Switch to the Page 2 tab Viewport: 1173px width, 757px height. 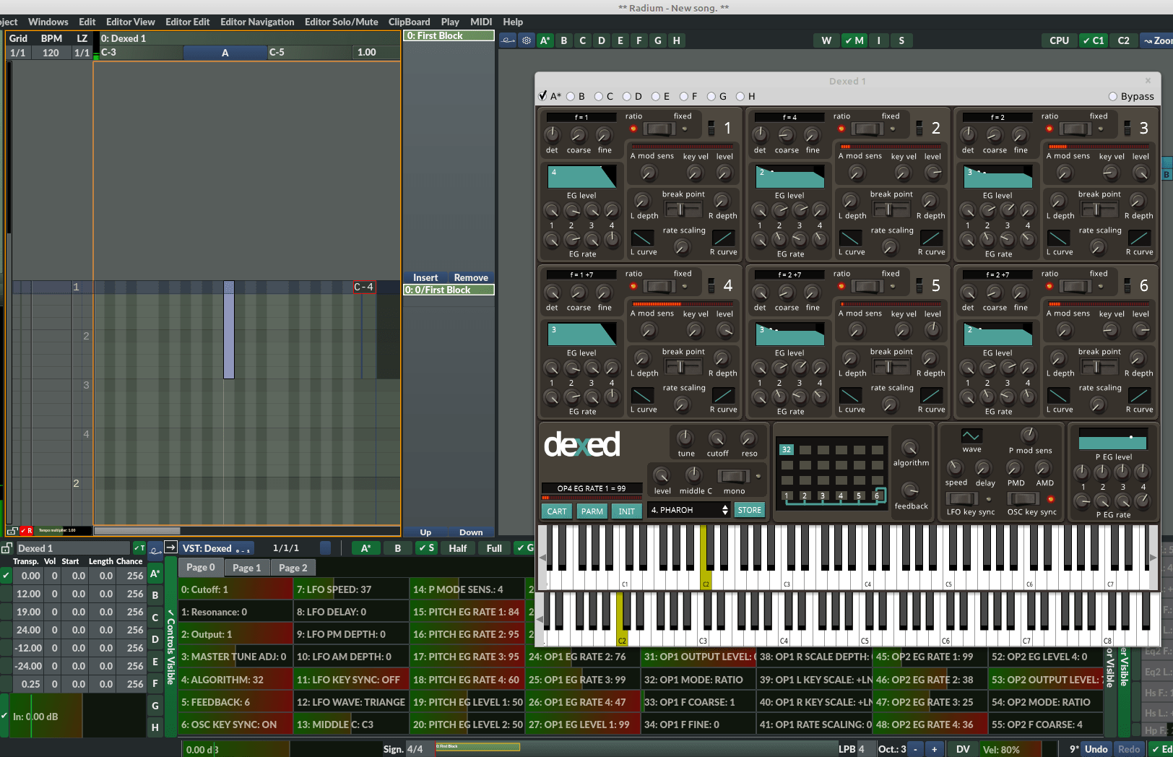click(293, 568)
